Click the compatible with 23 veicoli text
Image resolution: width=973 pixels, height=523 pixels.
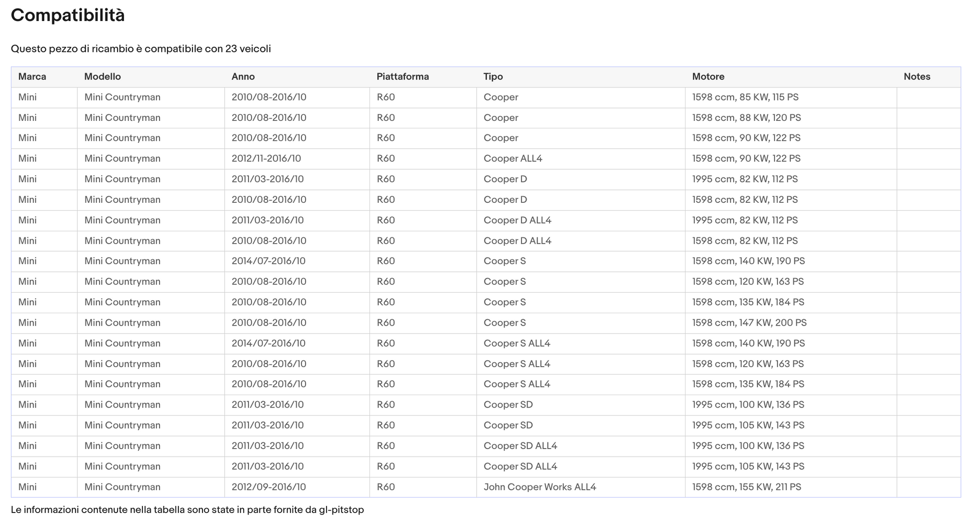140,49
